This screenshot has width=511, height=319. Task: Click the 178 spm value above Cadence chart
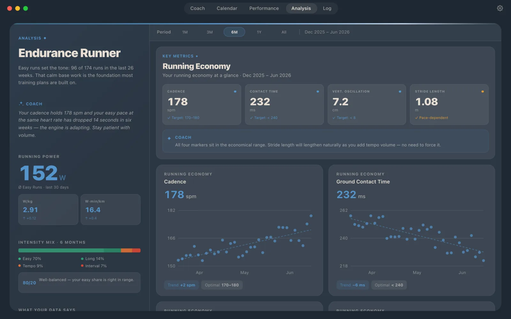click(180, 195)
